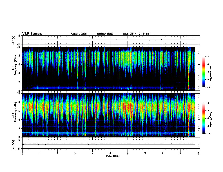Select the "Aug.8 , 2026" date text
The image size is (223, 172).
point(79,34)
